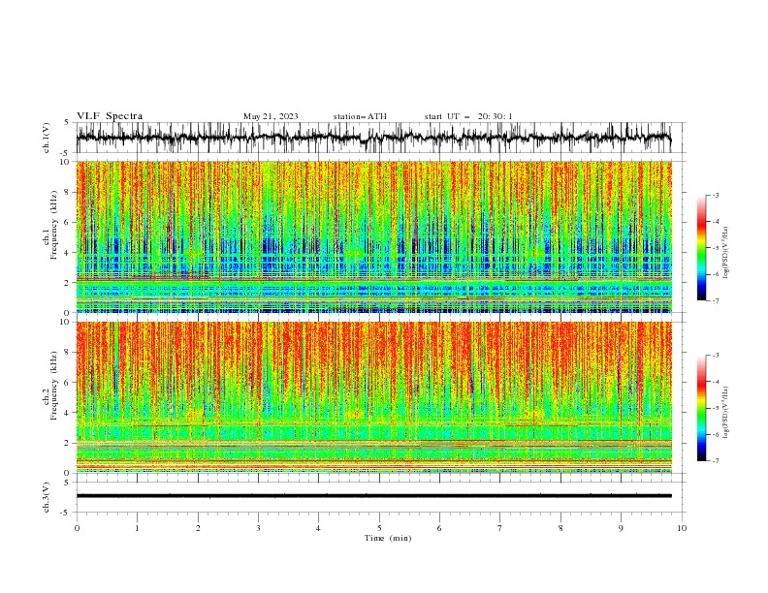Screen dimensions: 768x593
Task: Click the "VLF Spectra" plot title
Action: pyautogui.click(x=110, y=116)
